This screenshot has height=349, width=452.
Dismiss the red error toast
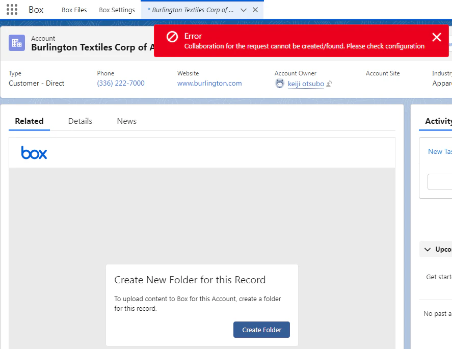[x=436, y=37]
